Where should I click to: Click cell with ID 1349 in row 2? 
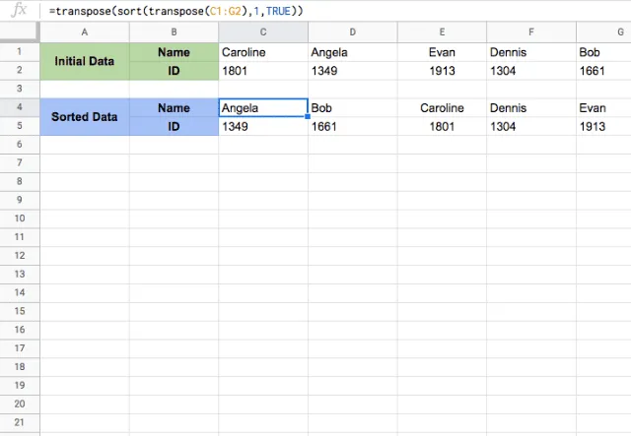(353, 71)
